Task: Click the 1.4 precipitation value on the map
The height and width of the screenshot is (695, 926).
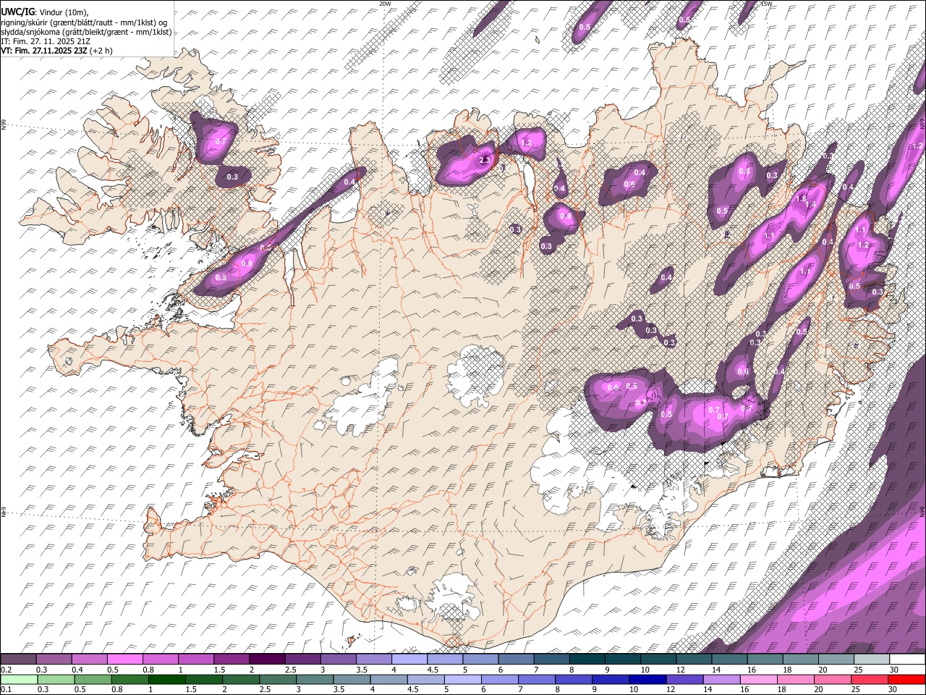Action: tap(811, 206)
